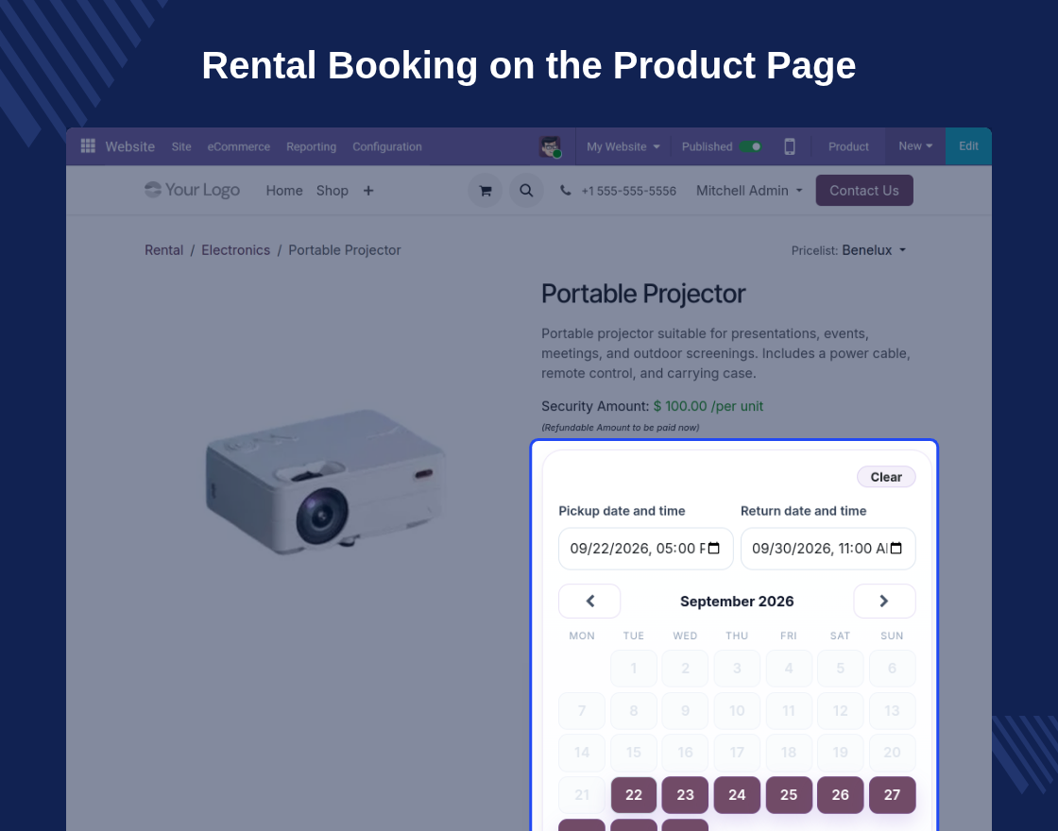Open the Reporting menu
1058x831 pixels.
coord(311,146)
